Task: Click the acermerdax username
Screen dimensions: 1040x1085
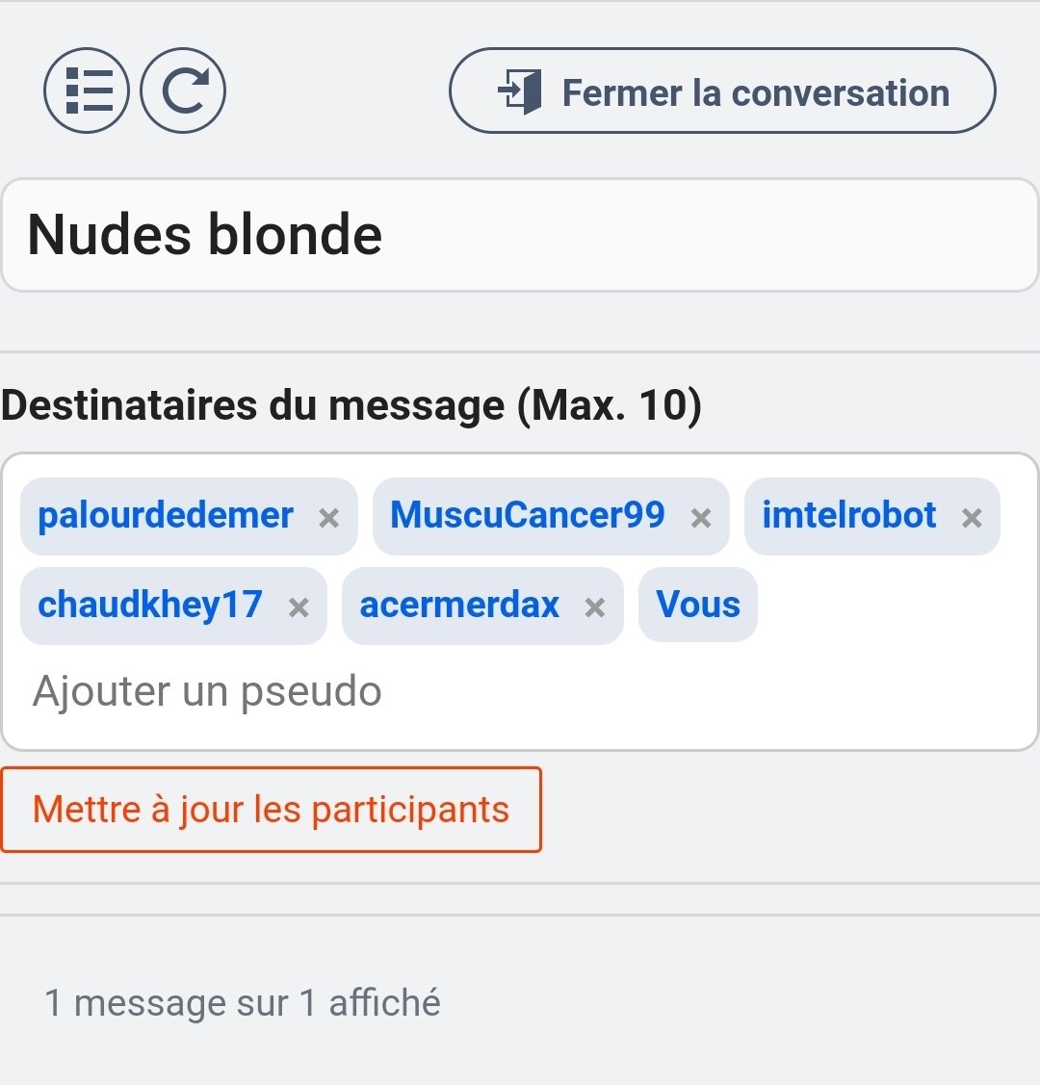Action: [x=459, y=606]
